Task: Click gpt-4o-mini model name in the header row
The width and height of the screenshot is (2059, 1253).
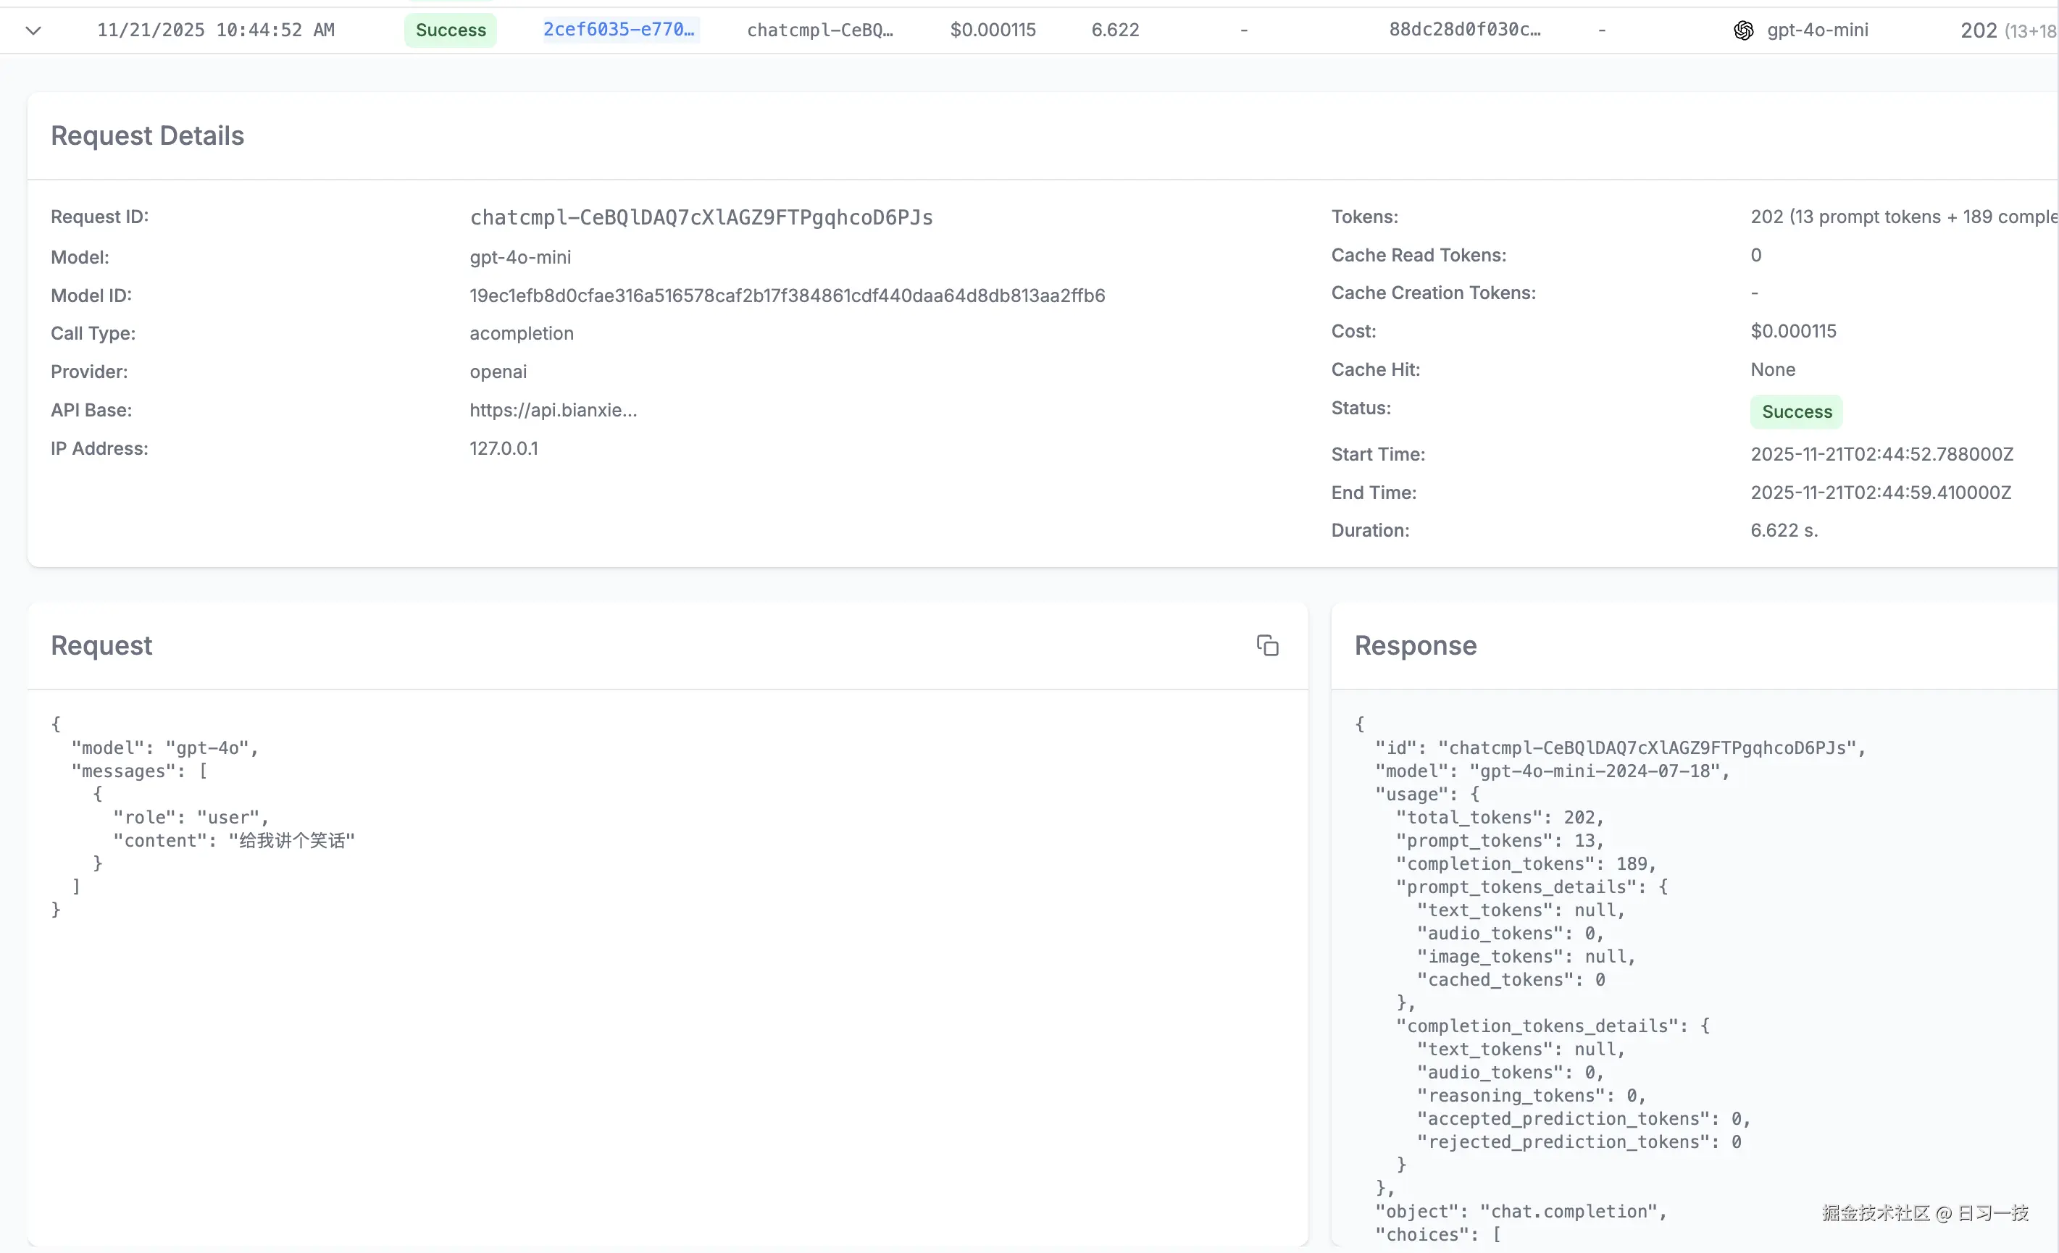Action: coord(1818,30)
